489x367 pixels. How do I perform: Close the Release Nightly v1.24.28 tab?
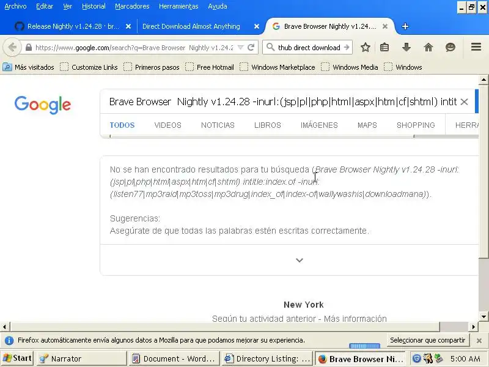pyautogui.click(x=128, y=26)
